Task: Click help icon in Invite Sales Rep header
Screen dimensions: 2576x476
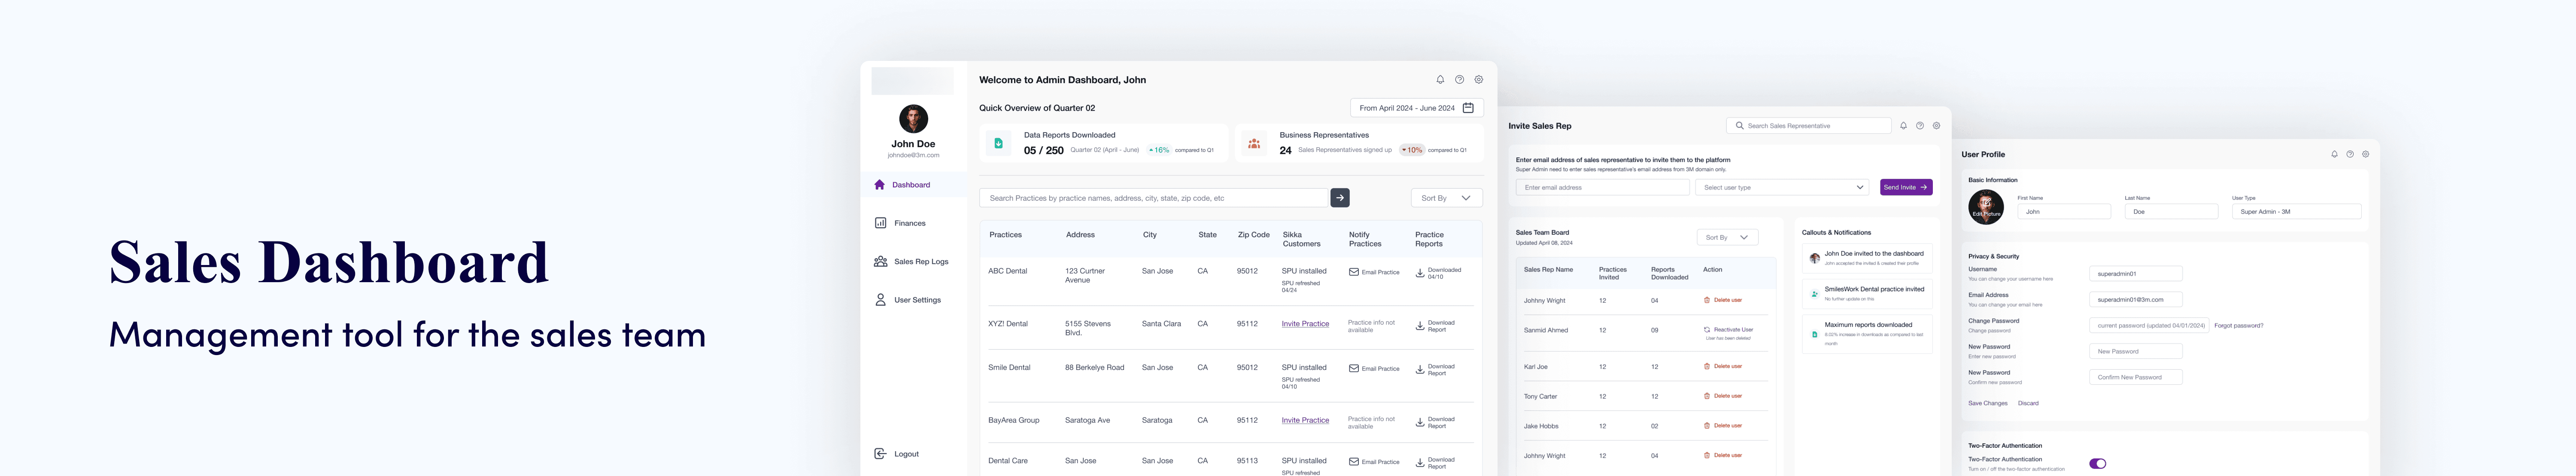Action: tap(1920, 126)
